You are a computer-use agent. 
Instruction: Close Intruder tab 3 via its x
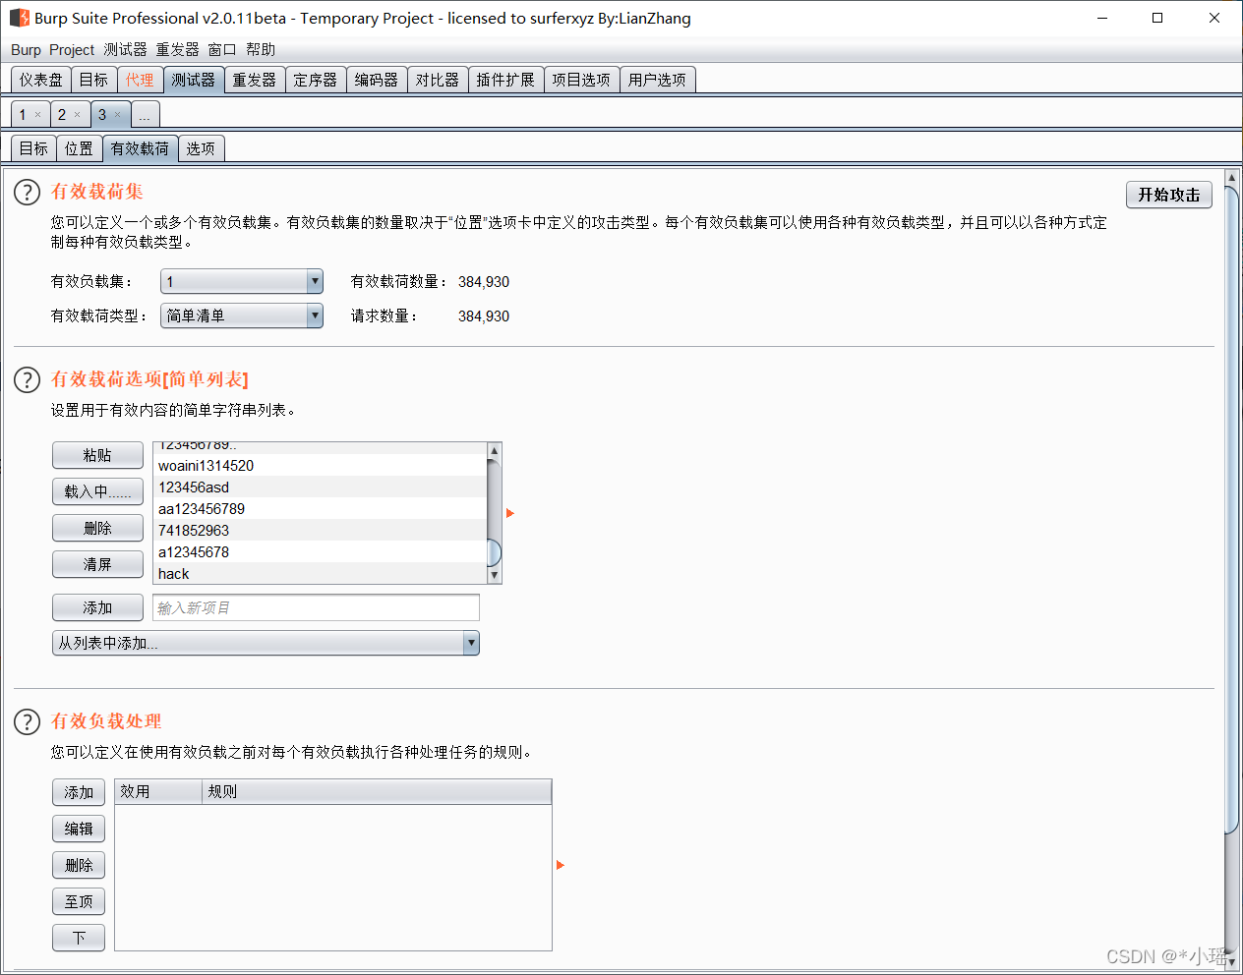point(118,115)
